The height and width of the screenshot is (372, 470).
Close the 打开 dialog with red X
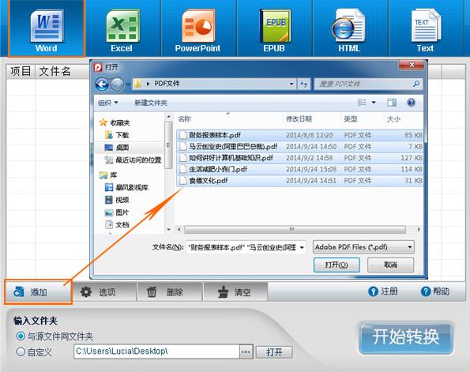click(x=412, y=65)
